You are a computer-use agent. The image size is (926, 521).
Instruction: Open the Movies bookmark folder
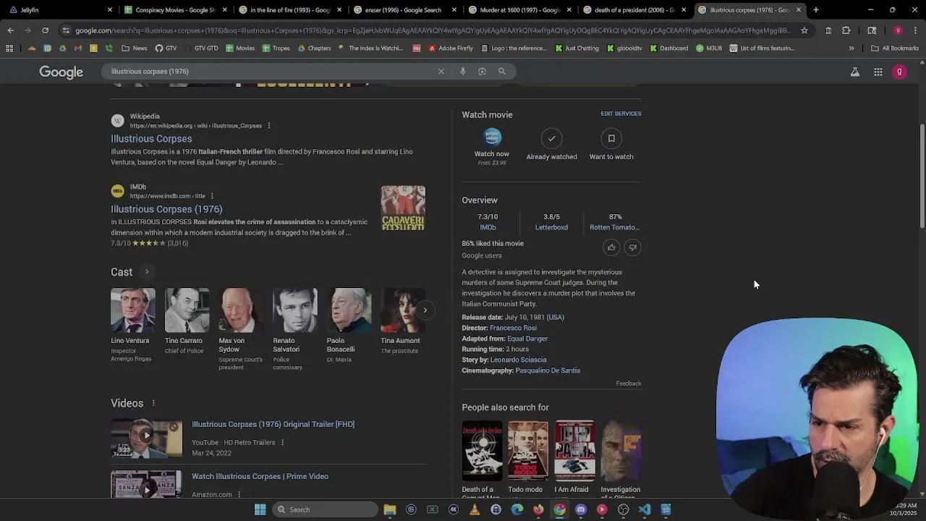240,48
